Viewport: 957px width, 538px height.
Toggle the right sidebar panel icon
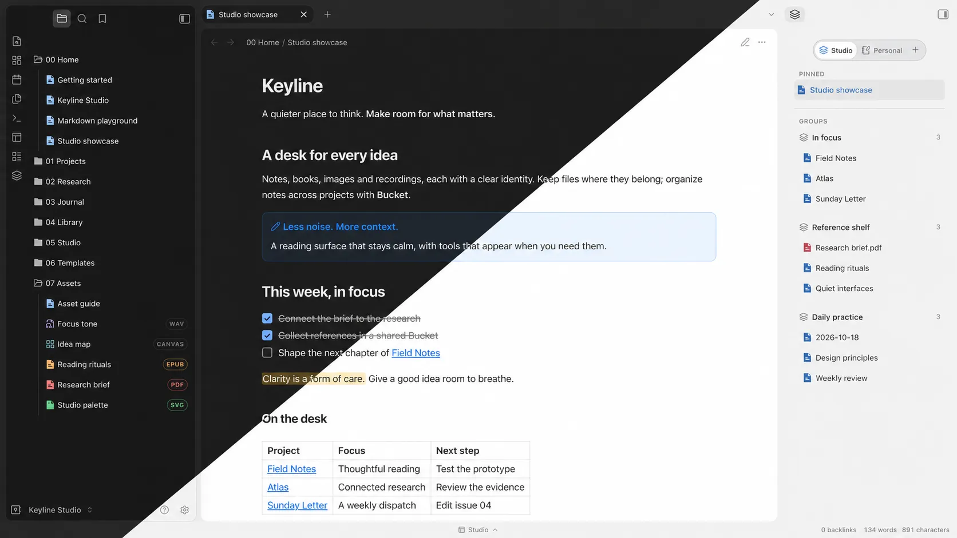[x=943, y=14]
